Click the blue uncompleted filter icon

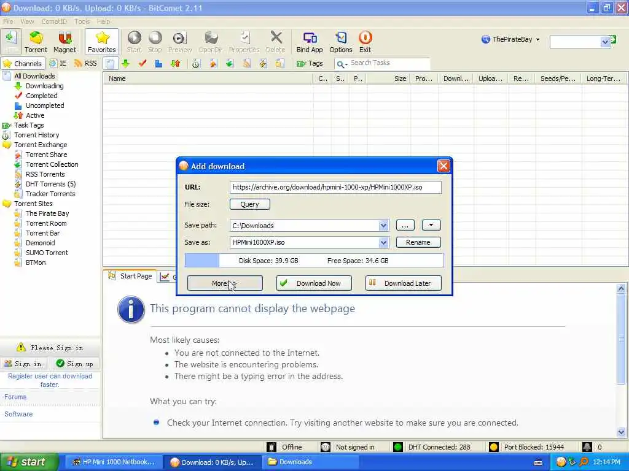[x=159, y=63]
